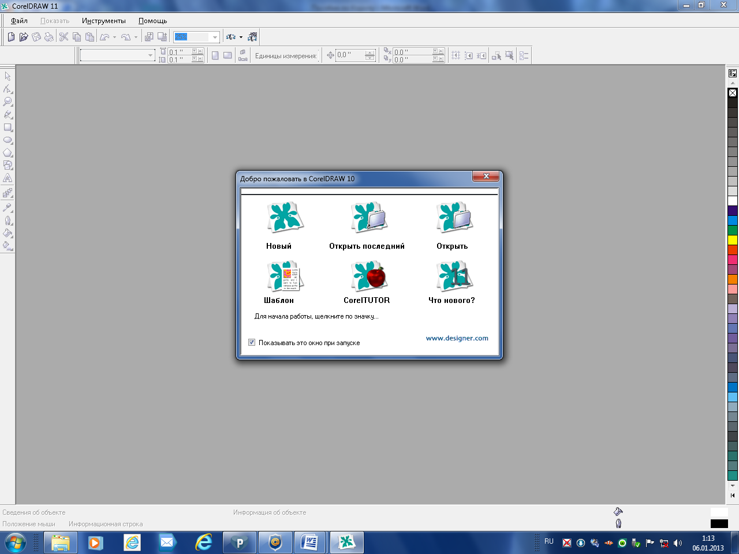Viewport: 739px width, 554px height.
Task: Click the Paste clipboard toolbar icon
Action: (89, 37)
